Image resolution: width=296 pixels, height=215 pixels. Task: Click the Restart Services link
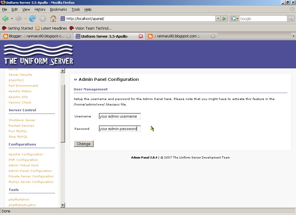pyautogui.click(x=21, y=125)
